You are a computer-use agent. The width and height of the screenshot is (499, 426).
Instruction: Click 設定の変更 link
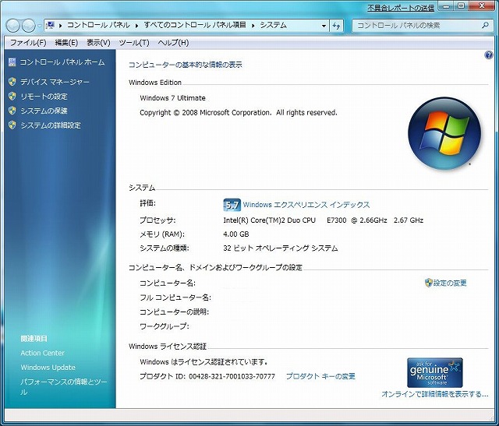pos(450,283)
